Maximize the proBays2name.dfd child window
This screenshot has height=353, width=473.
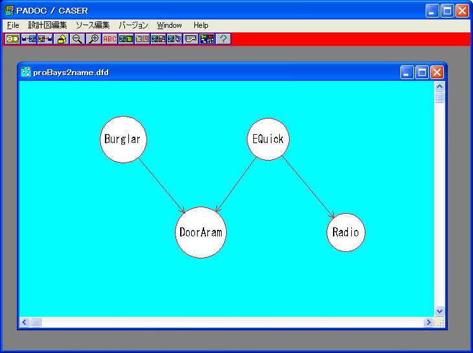click(x=422, y=73)
